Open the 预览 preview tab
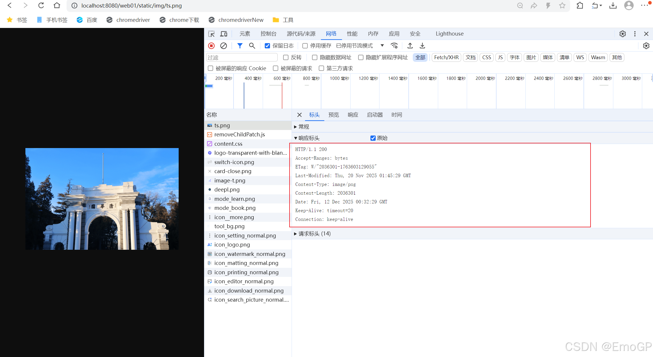The height and width of the screenshot is (357, 653). [x=334, y=115]
